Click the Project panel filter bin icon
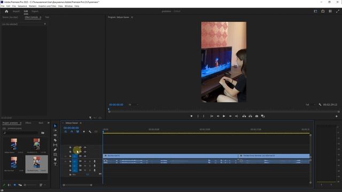The width and height of the screenshot is (342, 192). click(x=43, y=133)
